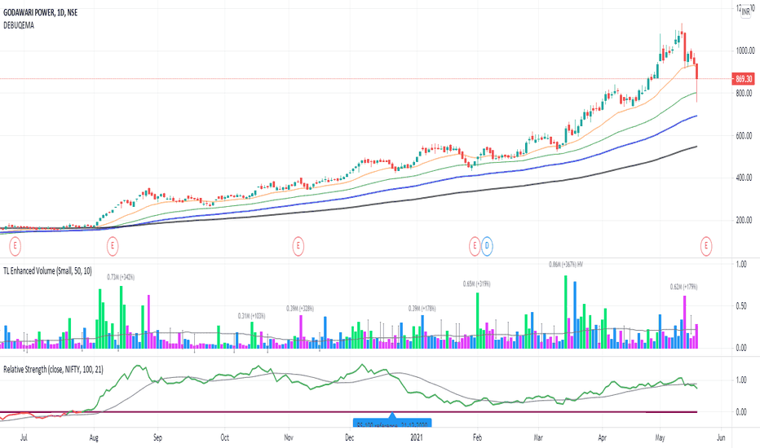Screen dimensions: 760x448
Task: Click the red 869.30 last price label
Action: [743, 78]
